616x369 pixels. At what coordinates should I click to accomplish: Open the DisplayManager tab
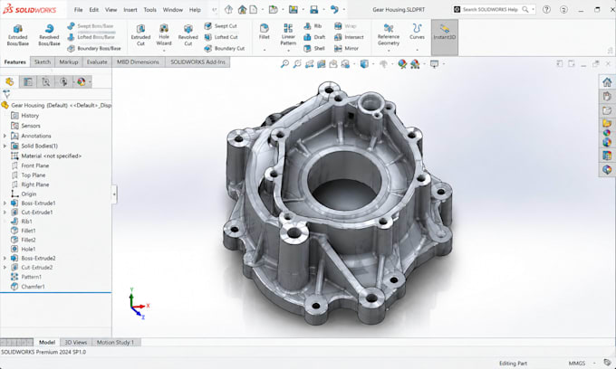82,81
